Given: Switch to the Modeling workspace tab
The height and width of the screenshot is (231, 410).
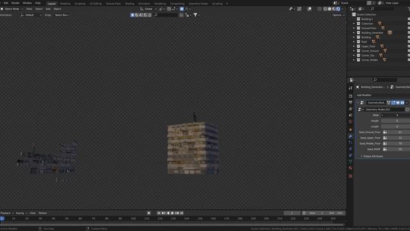Looking at the screenshot, I should coord(65,4).
